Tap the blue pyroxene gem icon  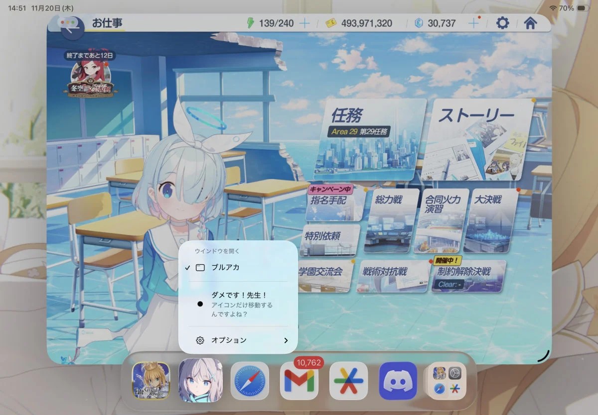[419, 23]
